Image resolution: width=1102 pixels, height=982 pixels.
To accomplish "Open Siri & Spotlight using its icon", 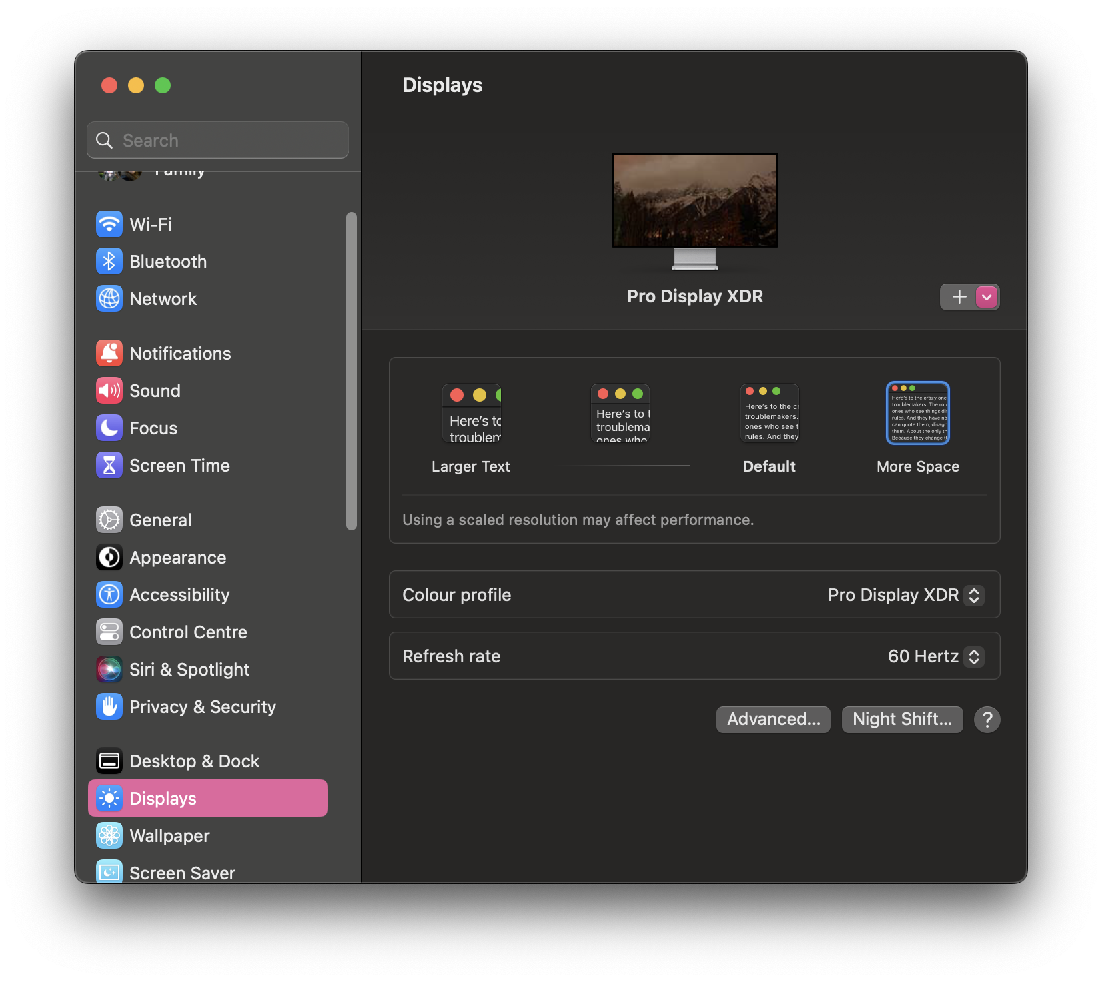I will [109, 669].
